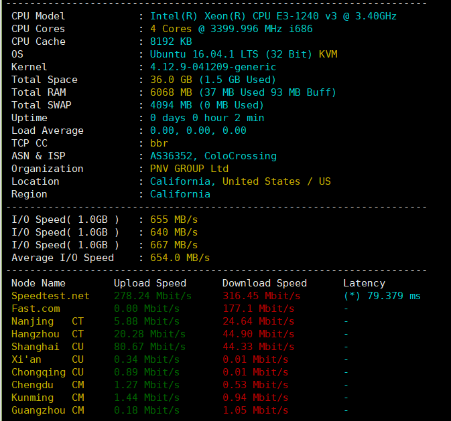Click the Total Space 36.0 GB value
Image resolution: width=451 pixels, height=421 pixels.
(x=170, y=80)
